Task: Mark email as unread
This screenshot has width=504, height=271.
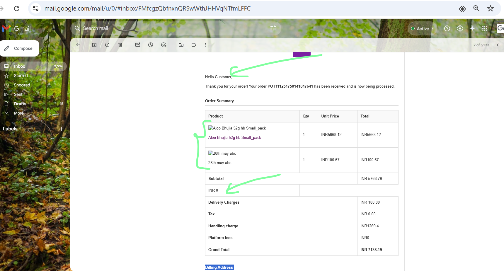Action: 138,45
